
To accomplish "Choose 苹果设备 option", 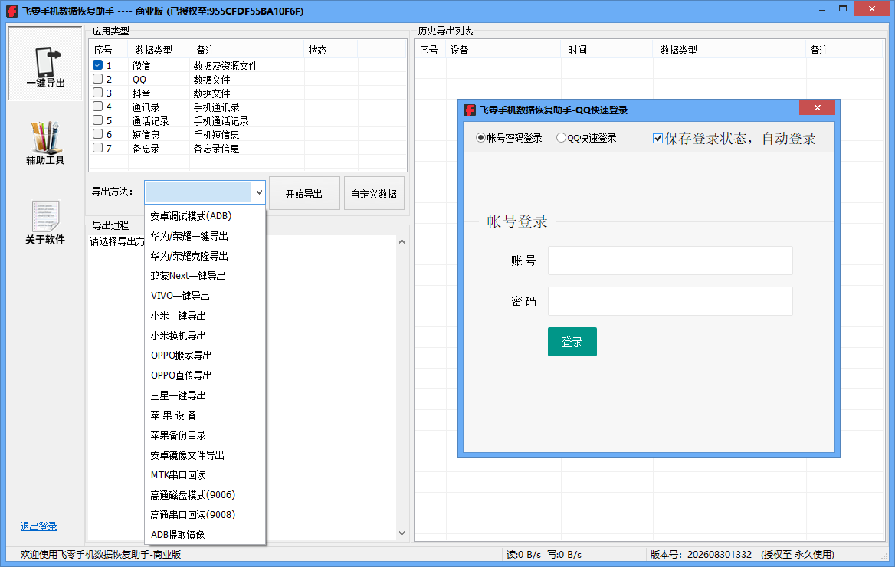I will click(x=205, y=415).
